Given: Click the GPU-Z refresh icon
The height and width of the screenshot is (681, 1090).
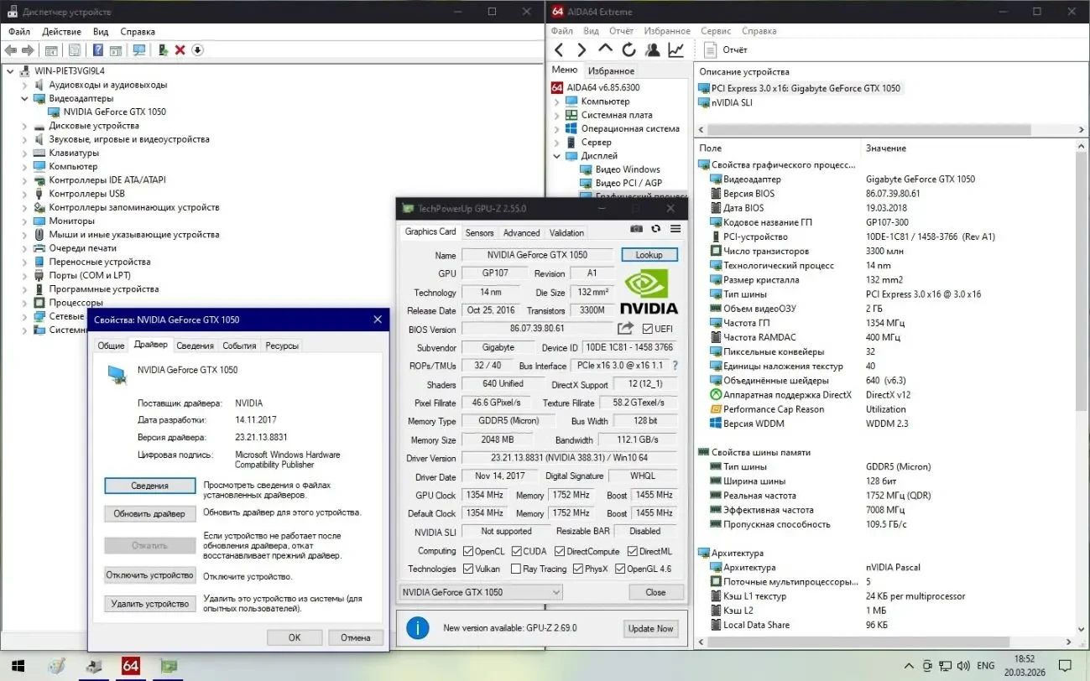Looking at the screenshot, I should click(x=656, y=229).
